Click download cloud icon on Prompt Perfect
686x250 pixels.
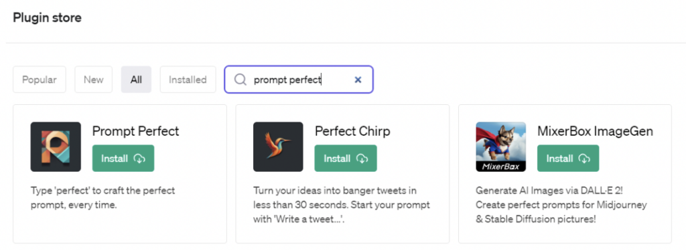tap(139, 158)
